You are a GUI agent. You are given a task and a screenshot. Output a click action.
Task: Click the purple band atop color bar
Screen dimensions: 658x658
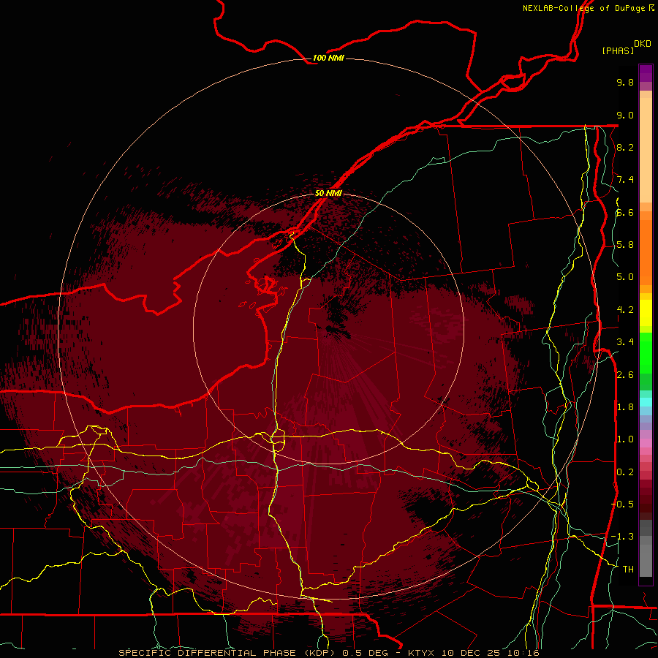646,73
